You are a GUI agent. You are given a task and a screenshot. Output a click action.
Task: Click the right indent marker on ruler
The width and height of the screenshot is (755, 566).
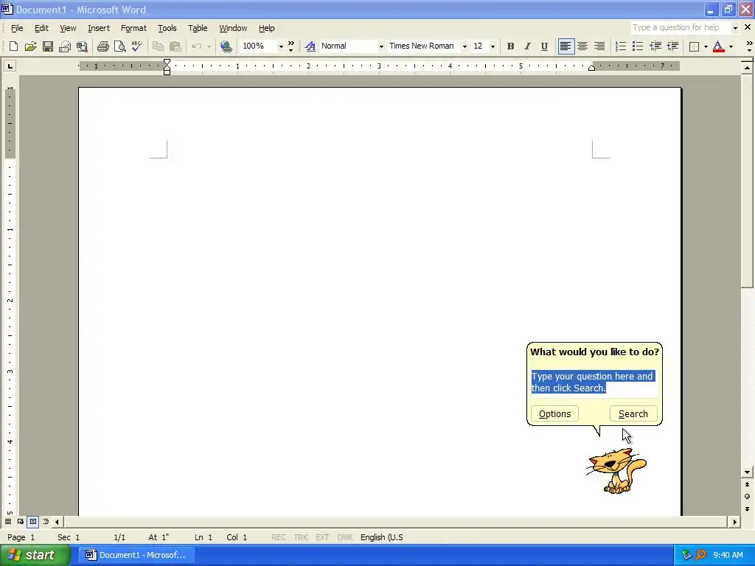click(592, 68)
